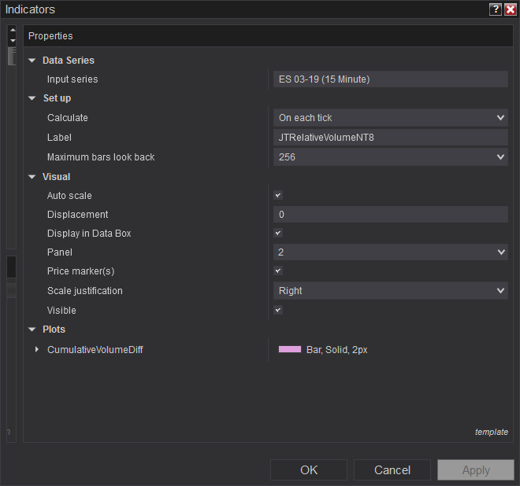
Task: Click the Cancel button
Action: click(x=392, y=469)
